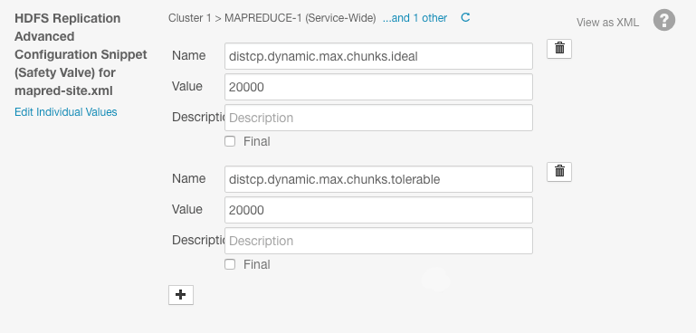Open the help question mark icon
Viewport: 696px width, 333px height.
pyautogui.click(x=664, y=21)
